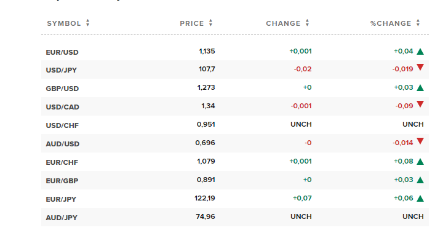Sort by %CHANGE column arrows
Viewport: 443px width, 238px height.
pyautogui.click(x=418, y=23)
